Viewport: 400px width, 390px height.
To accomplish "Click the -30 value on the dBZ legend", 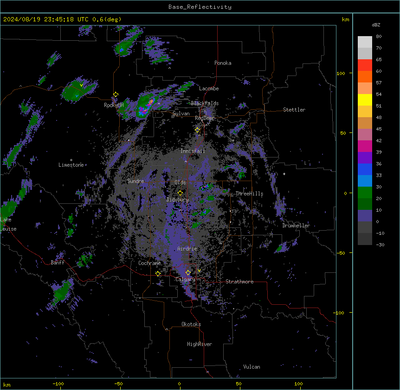I will (380, 245).
